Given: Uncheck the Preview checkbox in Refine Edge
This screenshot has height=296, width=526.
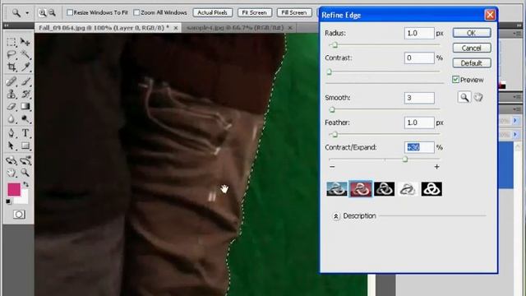Looking at the screenshot, I should (455, 80).
